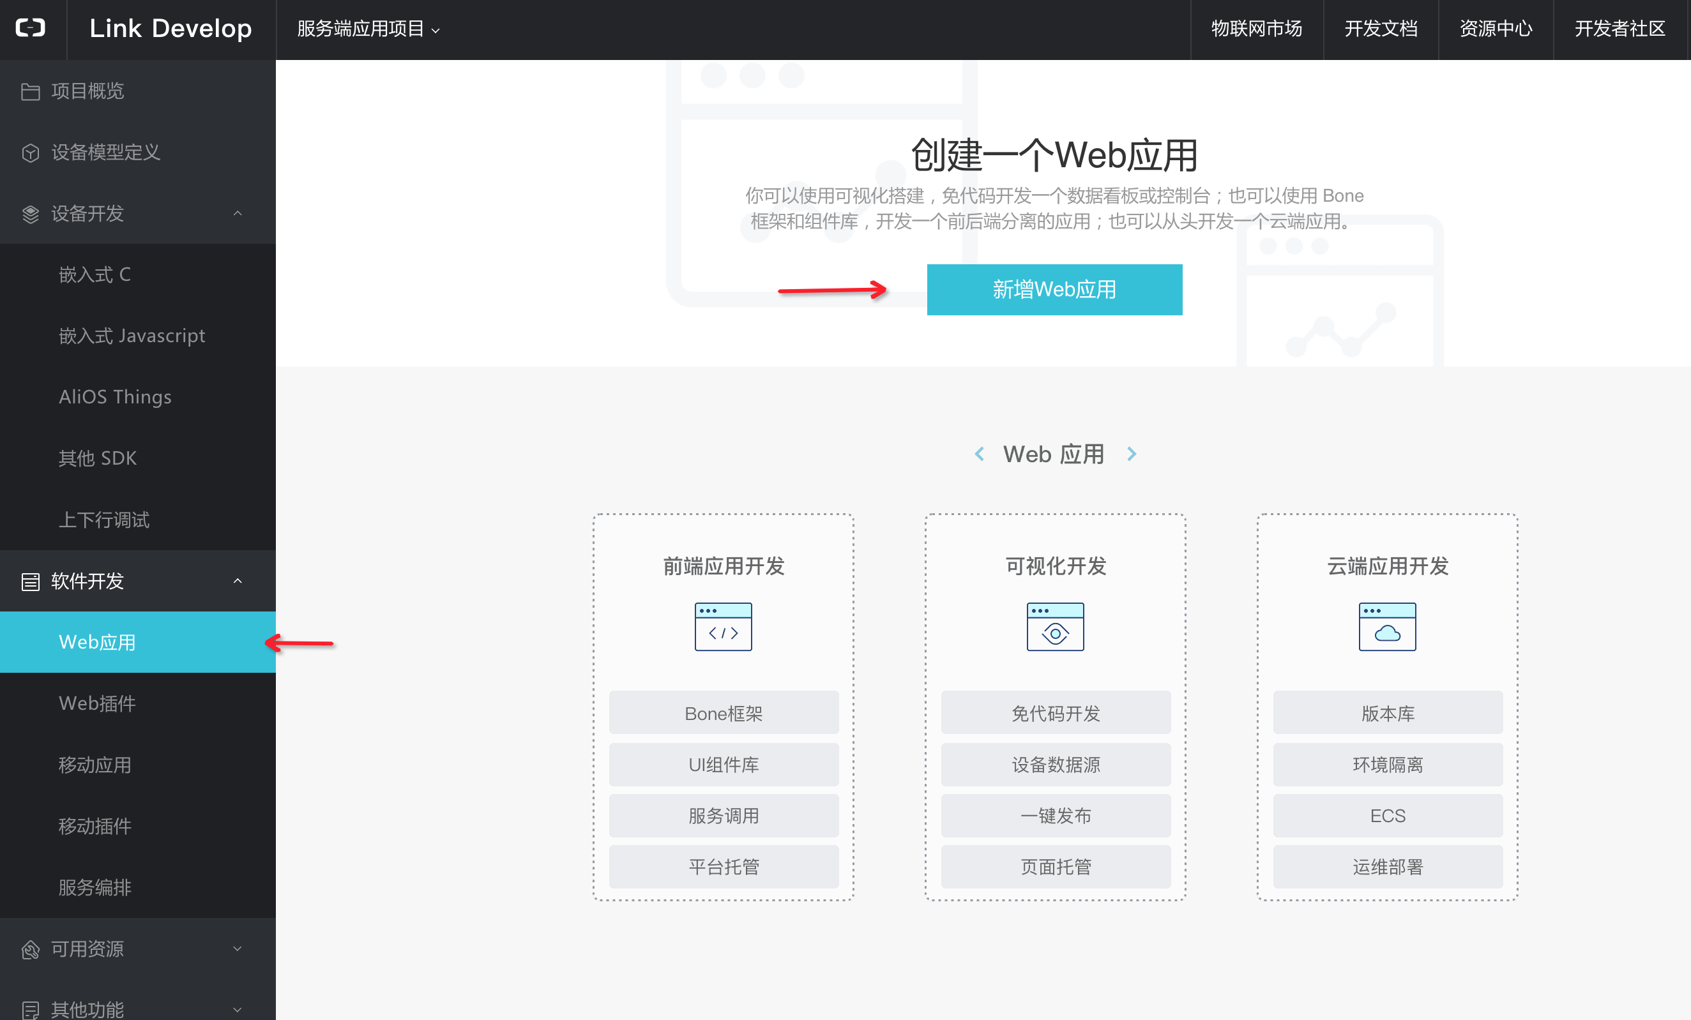Open 嵌入式 Javascript sidebar item
The width and height of the screenshot is (1691, 1020).
coord(138,336)
